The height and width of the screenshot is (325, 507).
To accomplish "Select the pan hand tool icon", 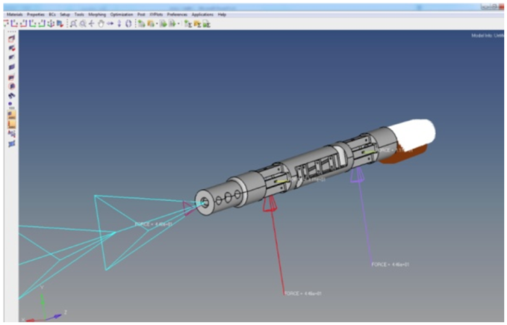I will click(x=101, y=23).
